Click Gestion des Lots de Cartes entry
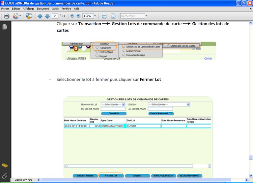253x183 pixels. (183, 46)
